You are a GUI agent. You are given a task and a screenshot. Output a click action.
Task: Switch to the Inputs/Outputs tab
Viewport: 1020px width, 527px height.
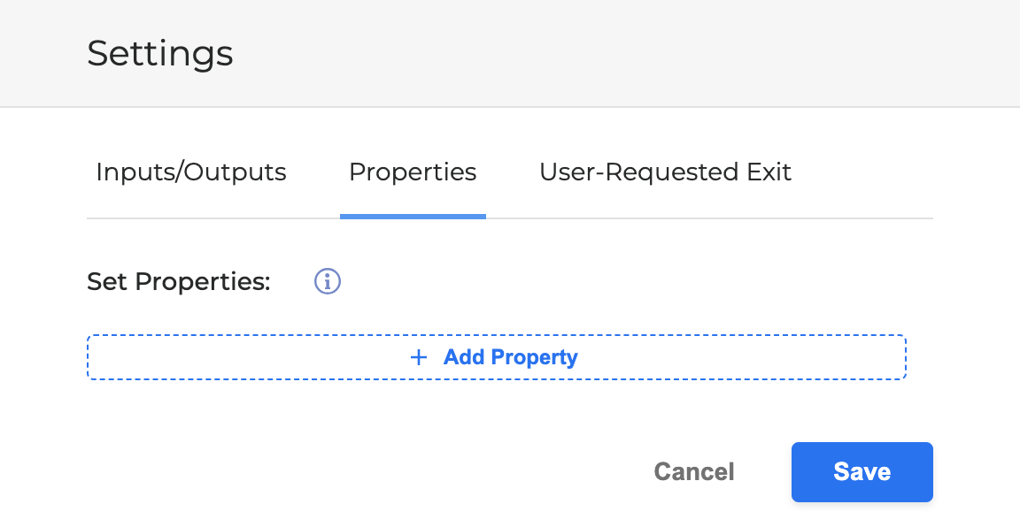(x=191, y=172)
